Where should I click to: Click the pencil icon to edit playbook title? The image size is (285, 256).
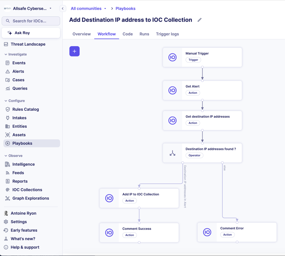[x=199, y=20]
